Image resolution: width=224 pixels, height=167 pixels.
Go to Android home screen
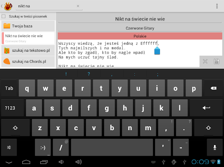pyautogui.click(x=26, y=162)
